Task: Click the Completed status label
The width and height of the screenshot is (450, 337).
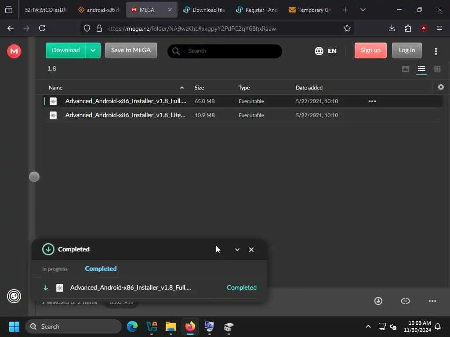Action: pos(242,287)
